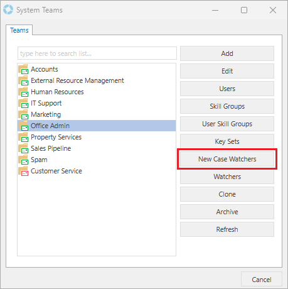Click the System Teams app logo

[x=8, y=10]
